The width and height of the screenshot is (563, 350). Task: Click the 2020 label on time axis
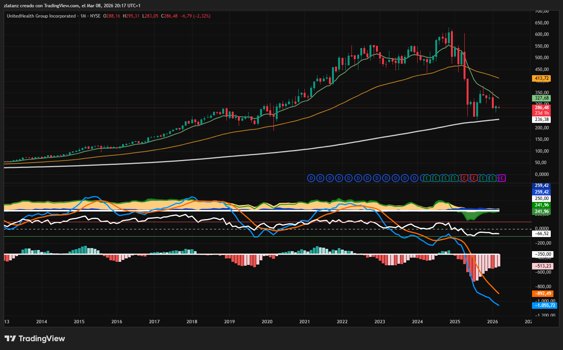click(267, 322)
